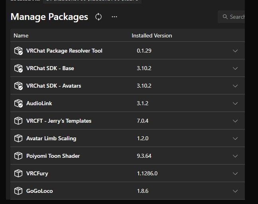Click the VRChat SDK - Avatars package icon

(x=18, y=86)
